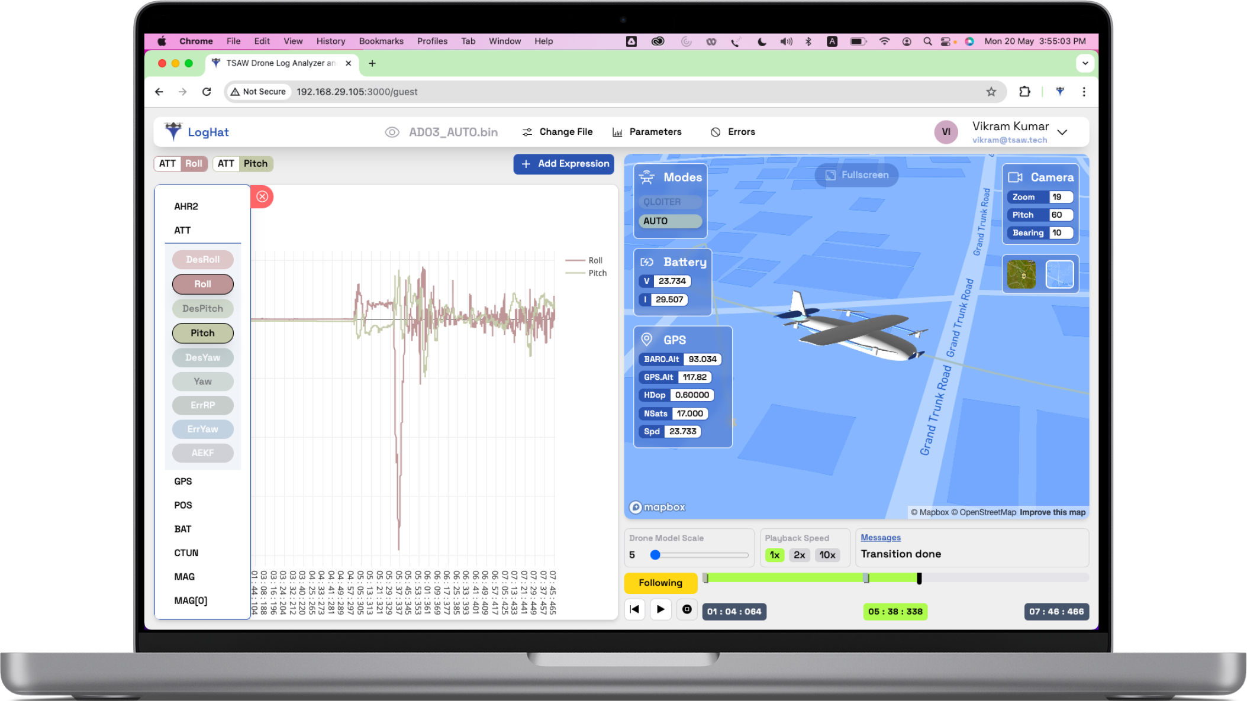This screenshot has height=701, width=1247.
Task: Click the camera icon in the Camera panel
Action: 1017,177
